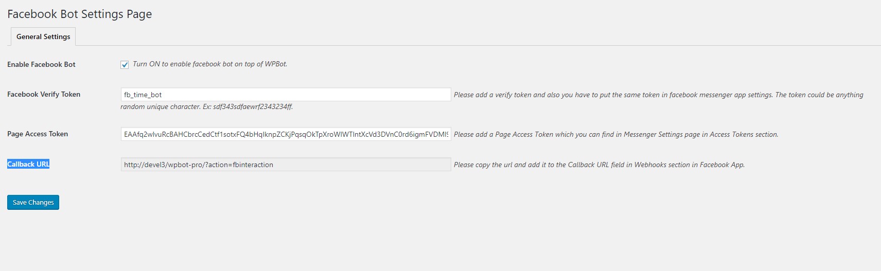Image resolution: width=881 pixels, height=271 pixels.
Task: Select the read-only Callback URL field
Action: click(286, 165)
